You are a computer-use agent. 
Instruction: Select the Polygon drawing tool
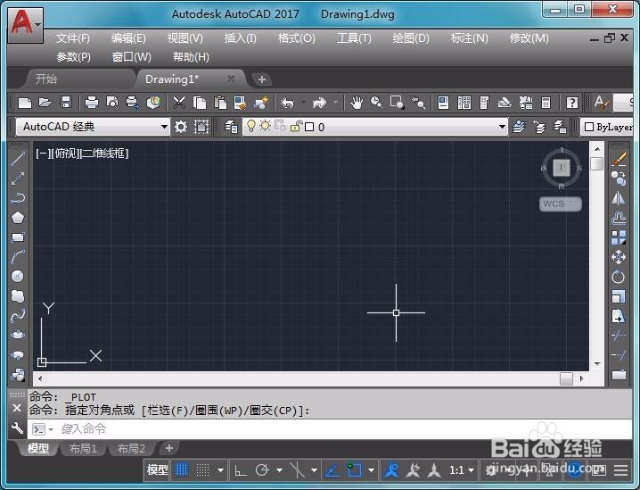coord(18,218)
